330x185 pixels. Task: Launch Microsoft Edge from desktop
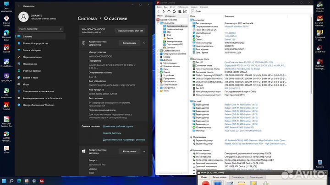click(x=6, y=36)
